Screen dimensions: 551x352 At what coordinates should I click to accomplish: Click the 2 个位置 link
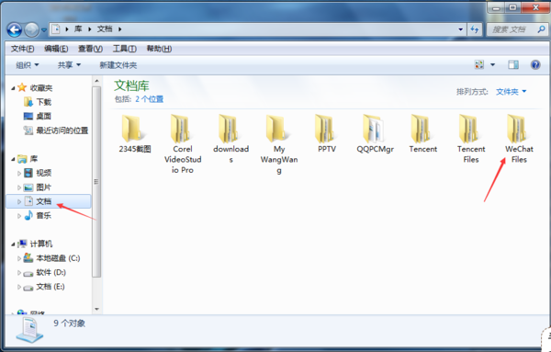coord(150,99)
